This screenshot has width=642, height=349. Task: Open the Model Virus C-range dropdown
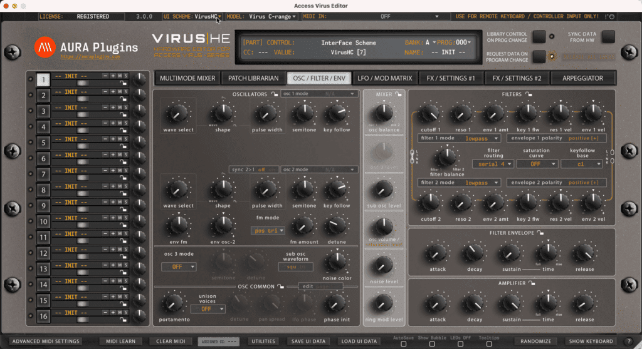point(261,17)
